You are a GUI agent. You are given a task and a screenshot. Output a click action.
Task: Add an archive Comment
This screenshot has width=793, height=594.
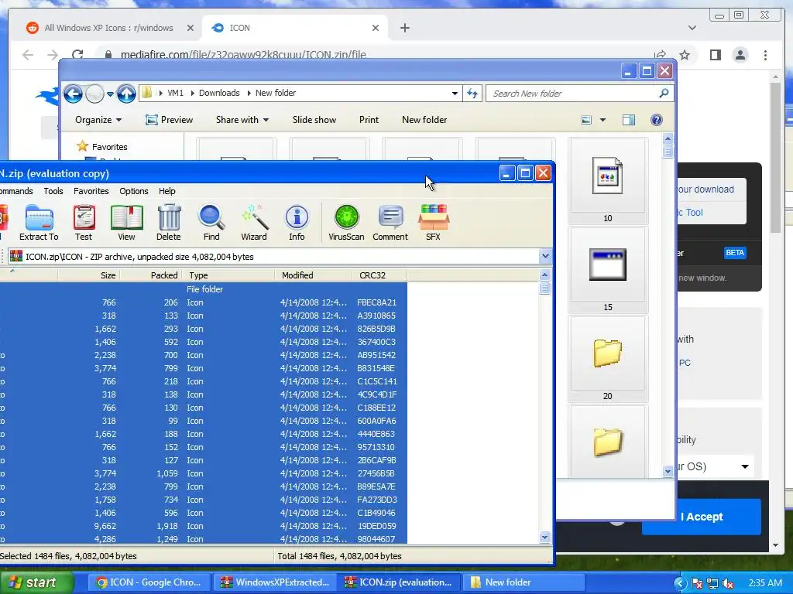click(x=390, y=222)
